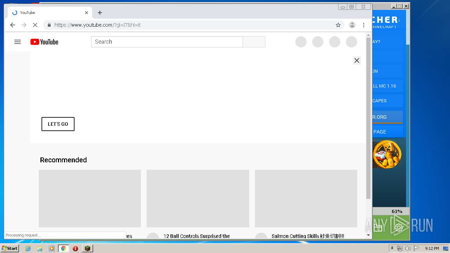This screenshot has width=450, height=253.
Task: Click the Chrome forward arrow
Action: (24, 25)
